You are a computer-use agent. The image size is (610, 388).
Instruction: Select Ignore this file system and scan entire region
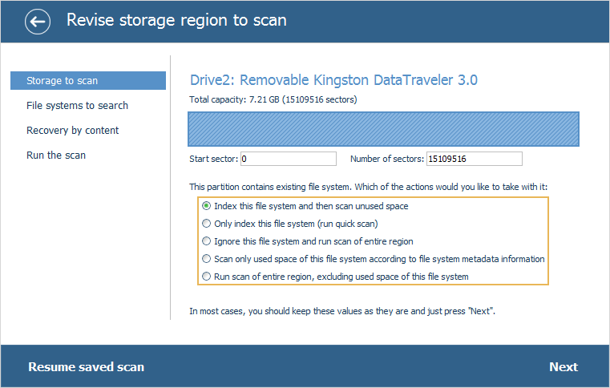[208, 241]
